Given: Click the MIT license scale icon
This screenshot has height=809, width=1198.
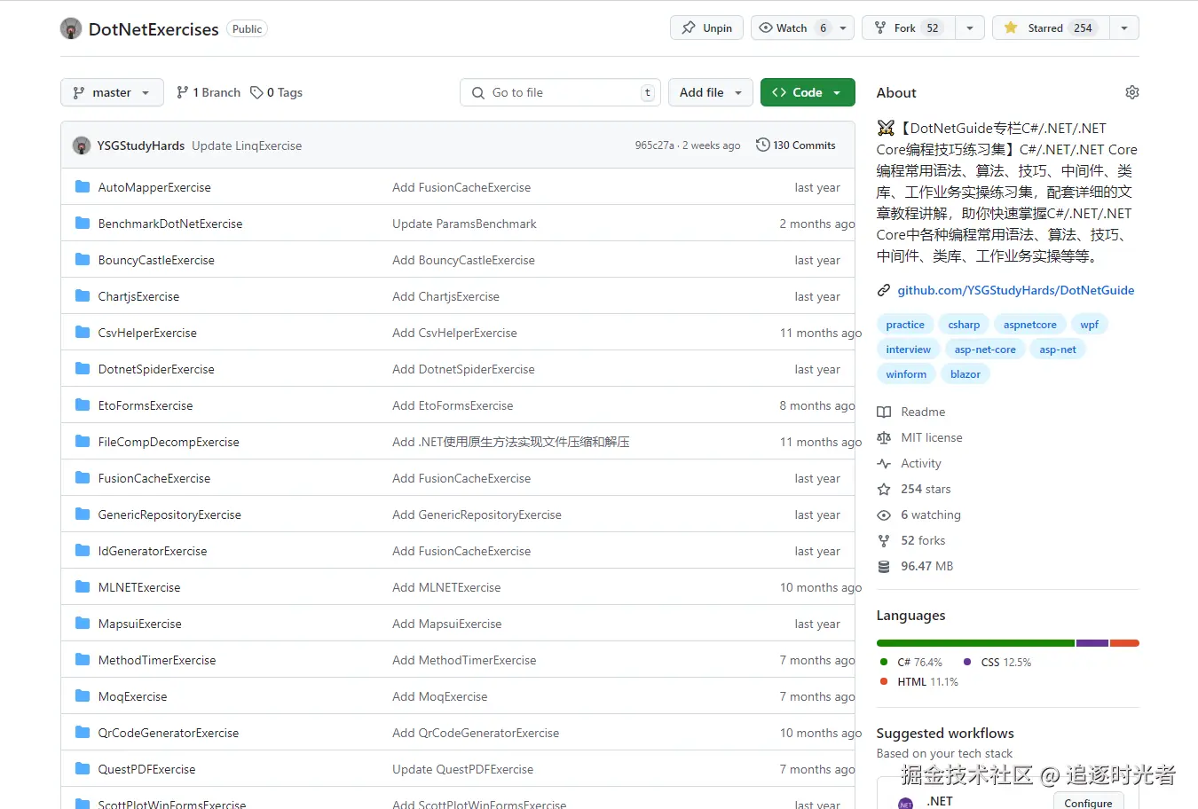Looking at the screenshot, I should [884, 437].
